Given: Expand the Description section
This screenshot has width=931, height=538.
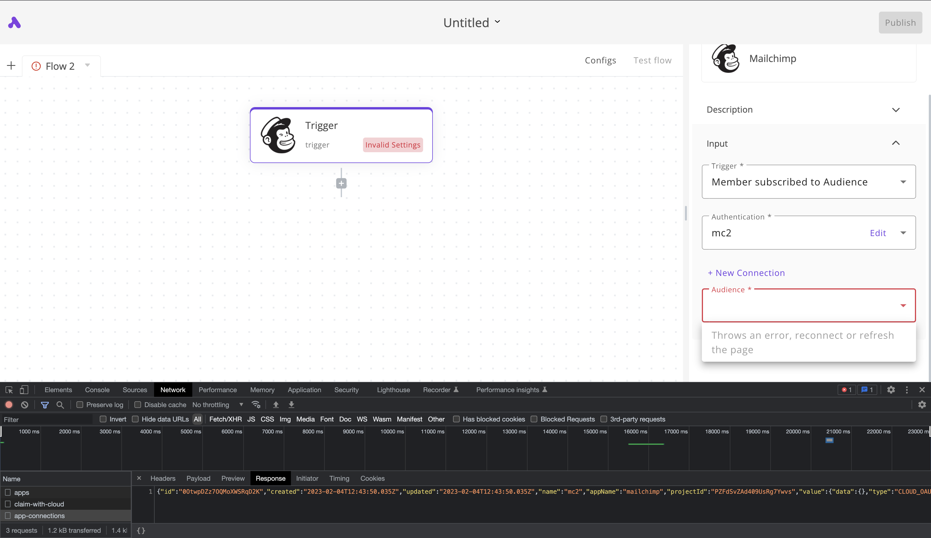Looking at the screenshot, I should coord(896,110).
